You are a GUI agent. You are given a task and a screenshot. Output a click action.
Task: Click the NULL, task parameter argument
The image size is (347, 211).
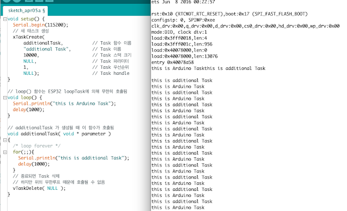click(x=30, y=61)
